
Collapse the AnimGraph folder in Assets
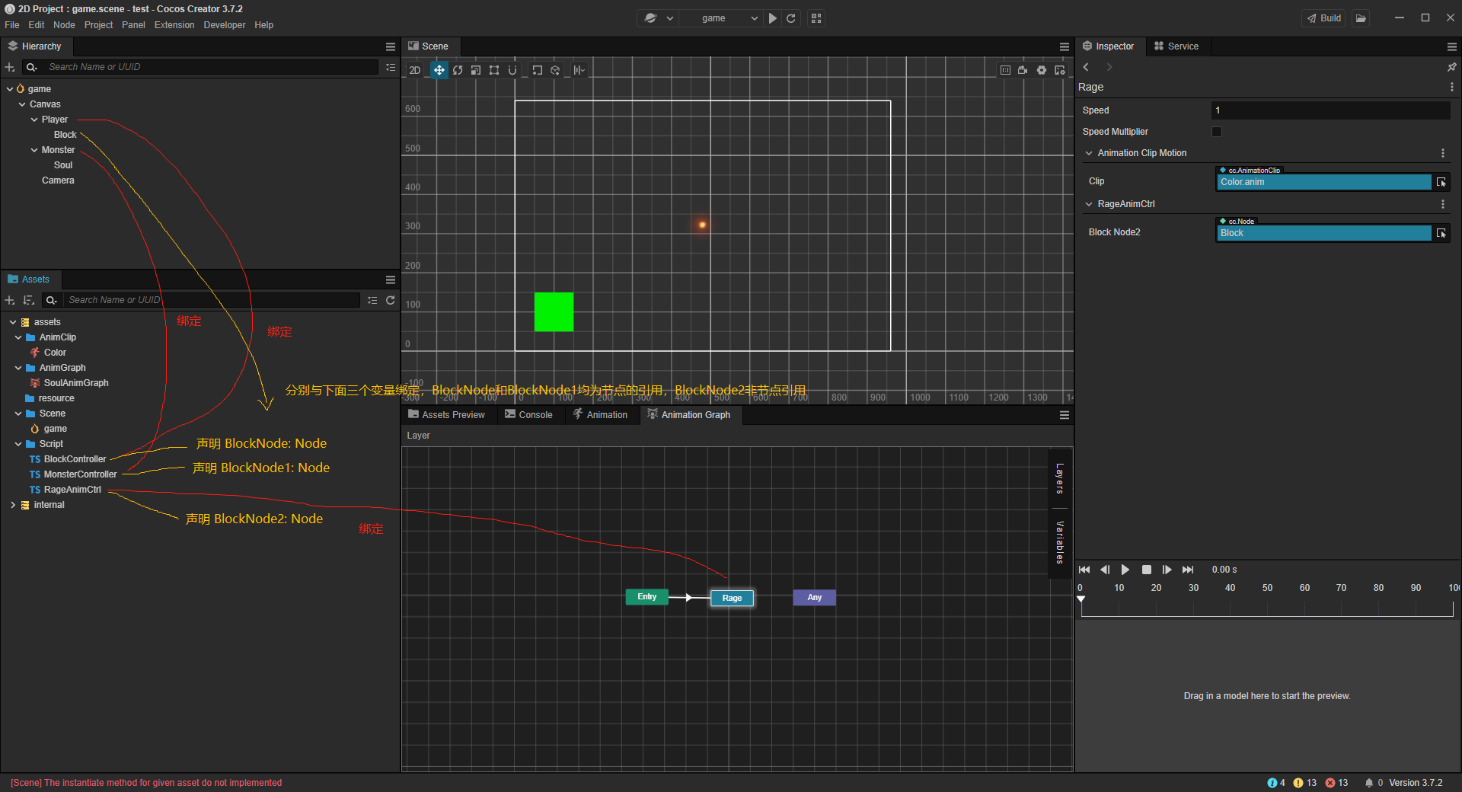tap(18, 368)
